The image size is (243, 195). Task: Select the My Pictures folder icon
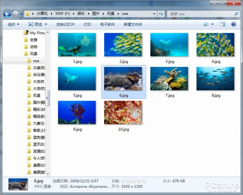[x=26, y=33]
